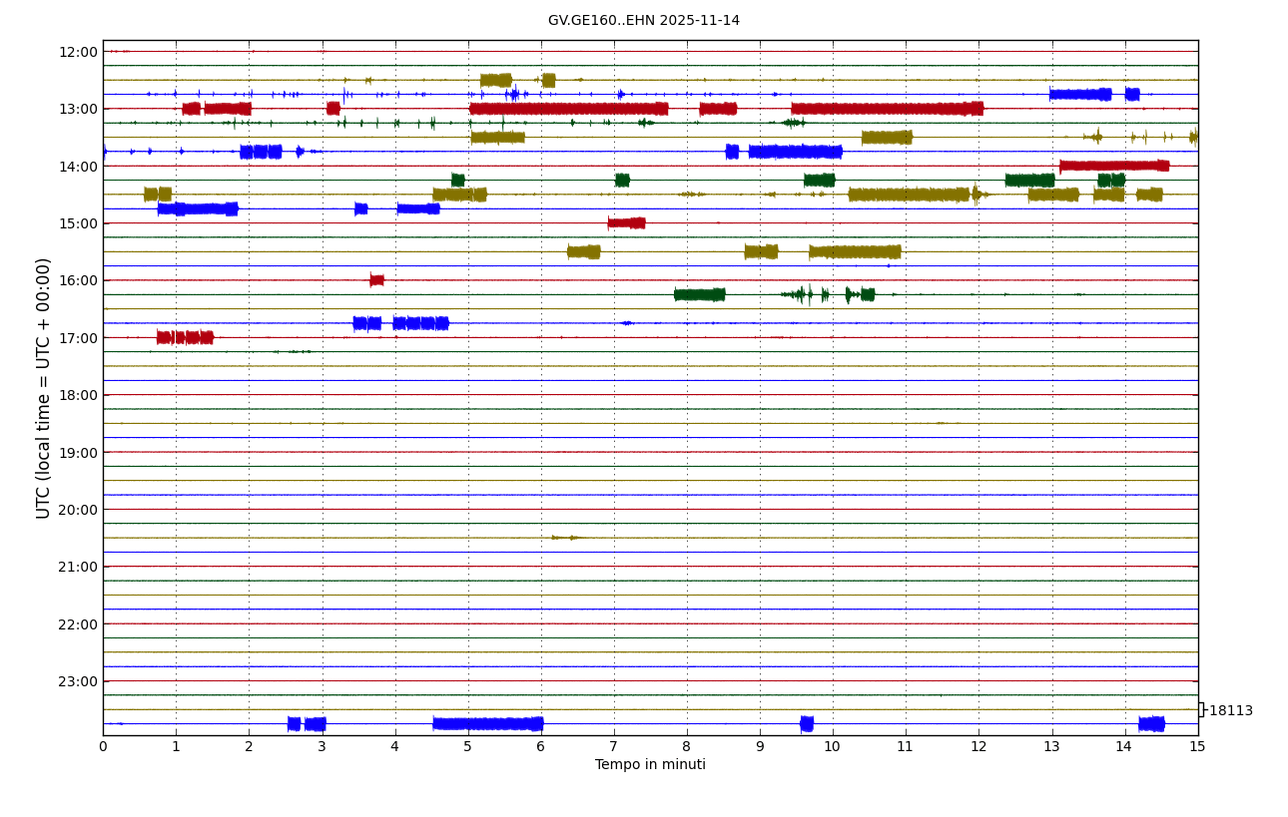1288x817 pixels.
Task: Select the 18:00 hour tick label
Action: pos(78,395)
